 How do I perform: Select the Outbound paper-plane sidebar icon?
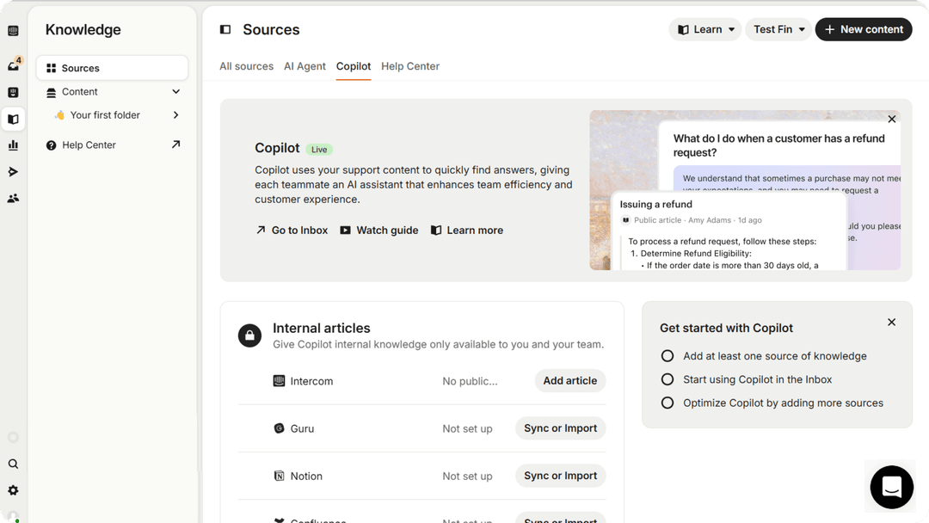(13, 171)
